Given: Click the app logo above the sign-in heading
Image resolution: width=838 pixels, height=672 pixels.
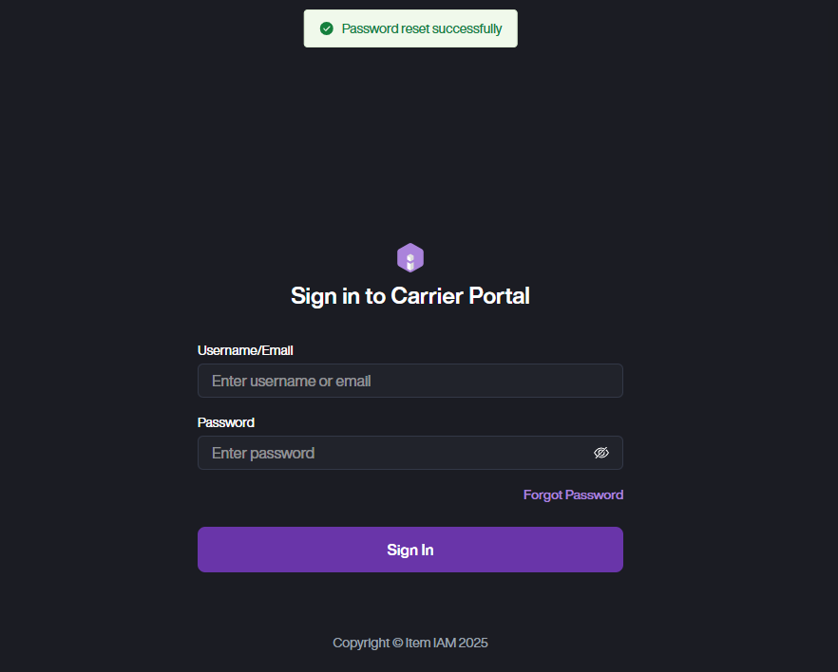Looking at the screenshot, I should pyautogui.click(x=410, y=257).
